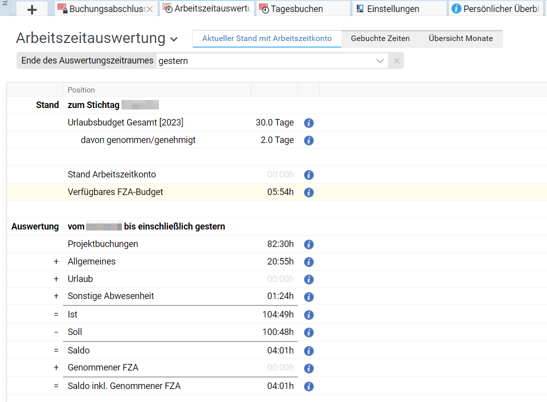
Task: Click the 100:48h Soll value
Action: (x=277, y=332)
